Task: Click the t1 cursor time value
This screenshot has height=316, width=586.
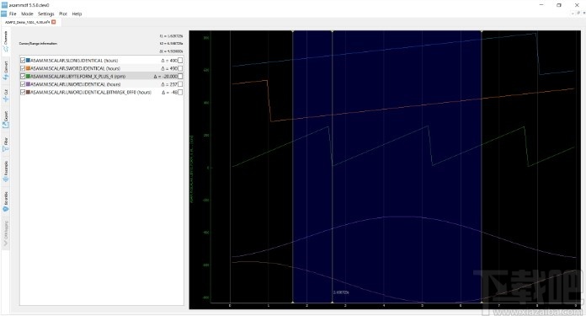Action: tap(171, 36)
